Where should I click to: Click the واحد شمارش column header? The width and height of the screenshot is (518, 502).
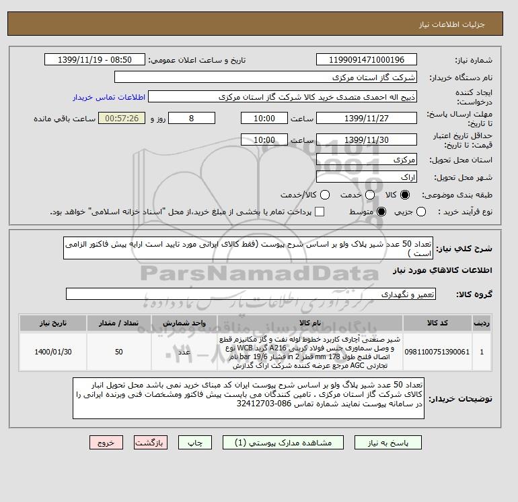pos(184,323)
